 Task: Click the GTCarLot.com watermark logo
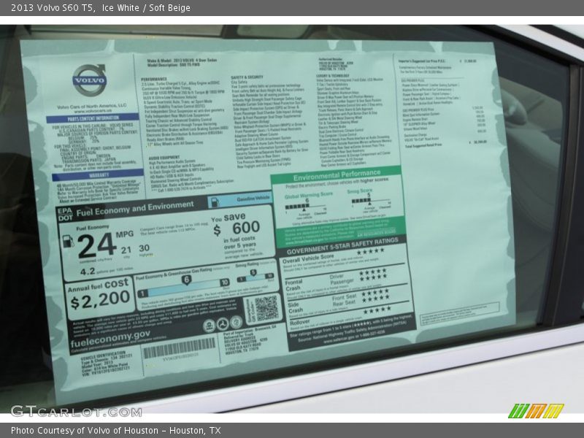75,410
